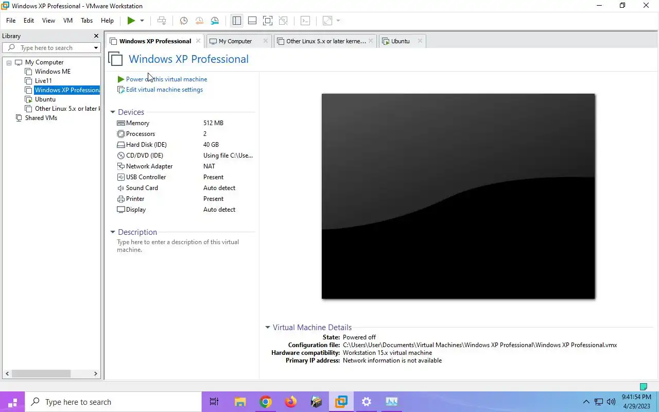Open the Tabs menu

tap(86, 21)
